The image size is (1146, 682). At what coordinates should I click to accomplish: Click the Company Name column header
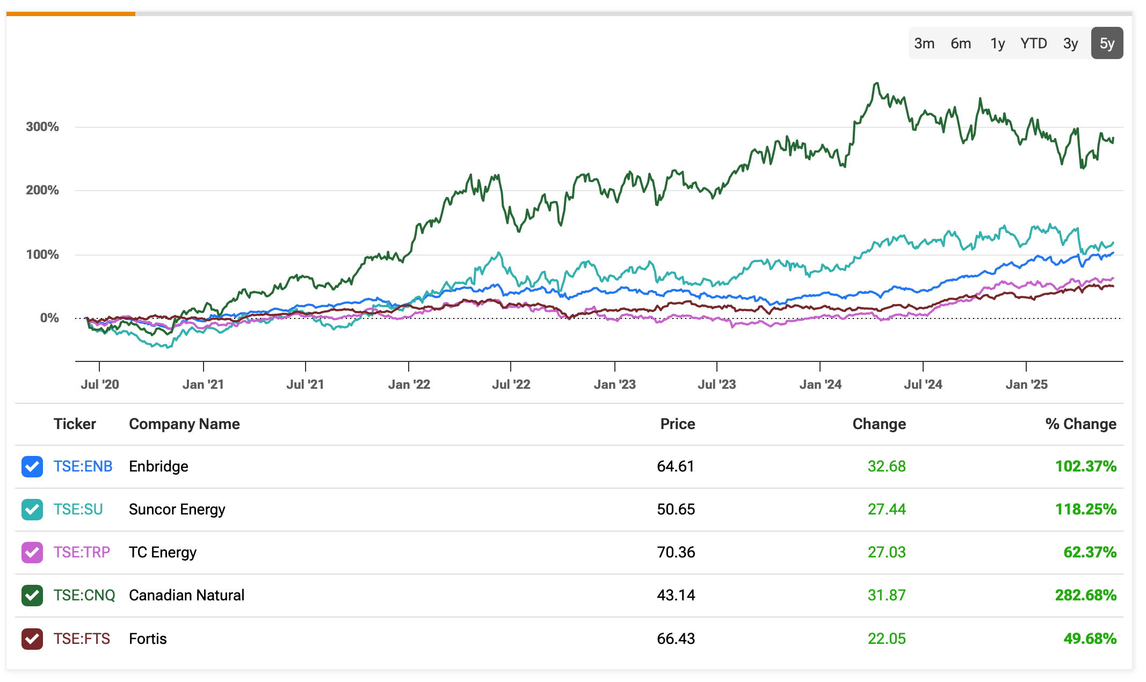point(184,424)
